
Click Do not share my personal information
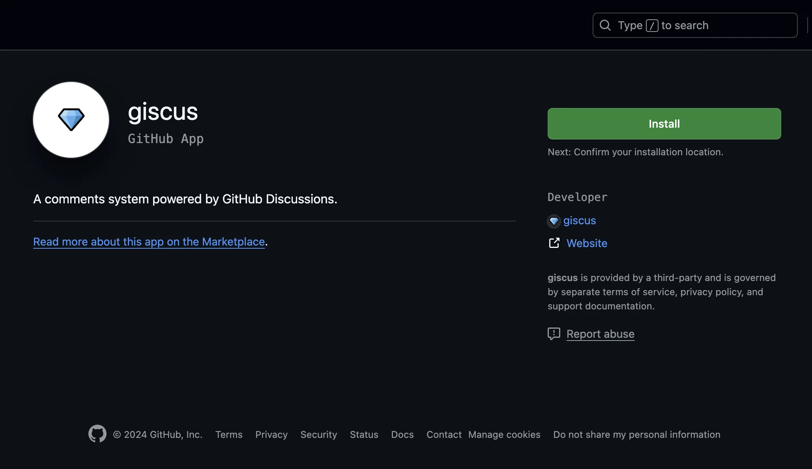click(637, 434)
